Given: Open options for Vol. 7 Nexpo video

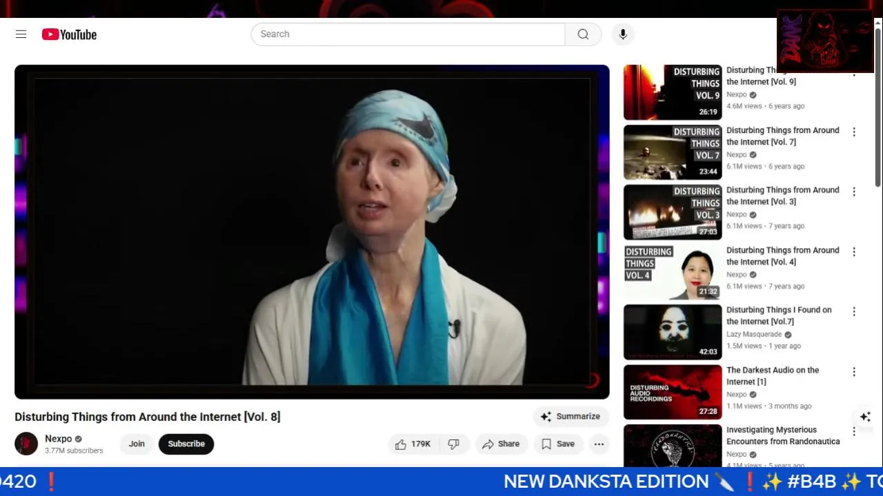Looking at the screenshot, I should (853, 132).
